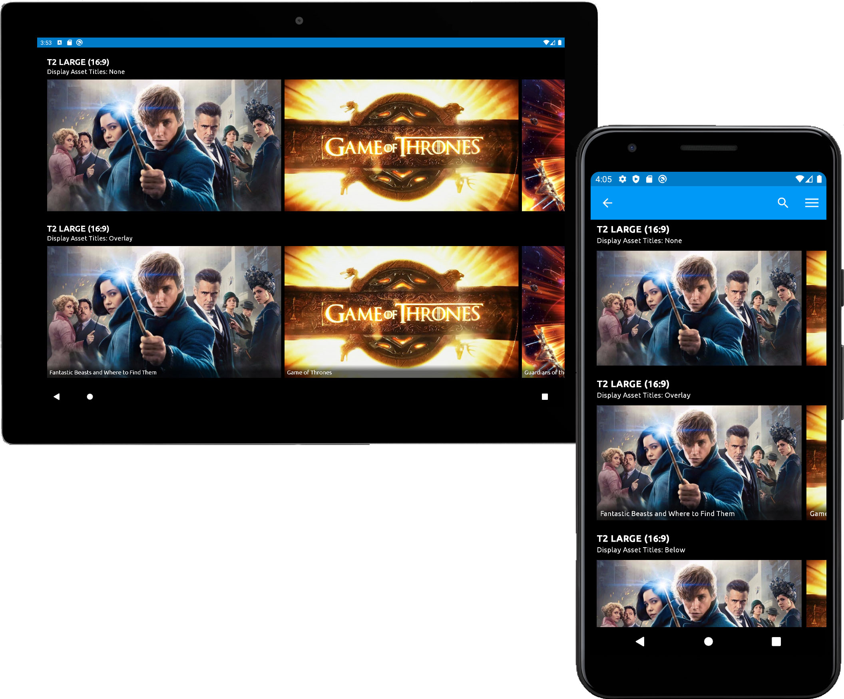Tap settings gear icon in phone status bar
Viewport: 844px width, 699px height.
coord(622,179)
